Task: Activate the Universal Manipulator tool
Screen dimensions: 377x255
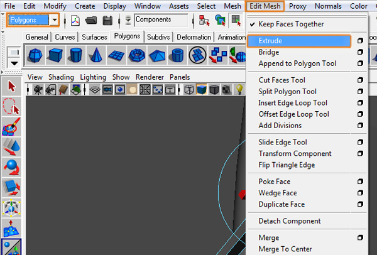Action: click(11, 208)
